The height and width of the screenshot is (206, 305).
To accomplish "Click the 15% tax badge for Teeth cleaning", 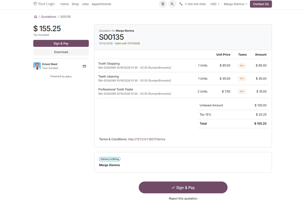I will pos(242,79).
